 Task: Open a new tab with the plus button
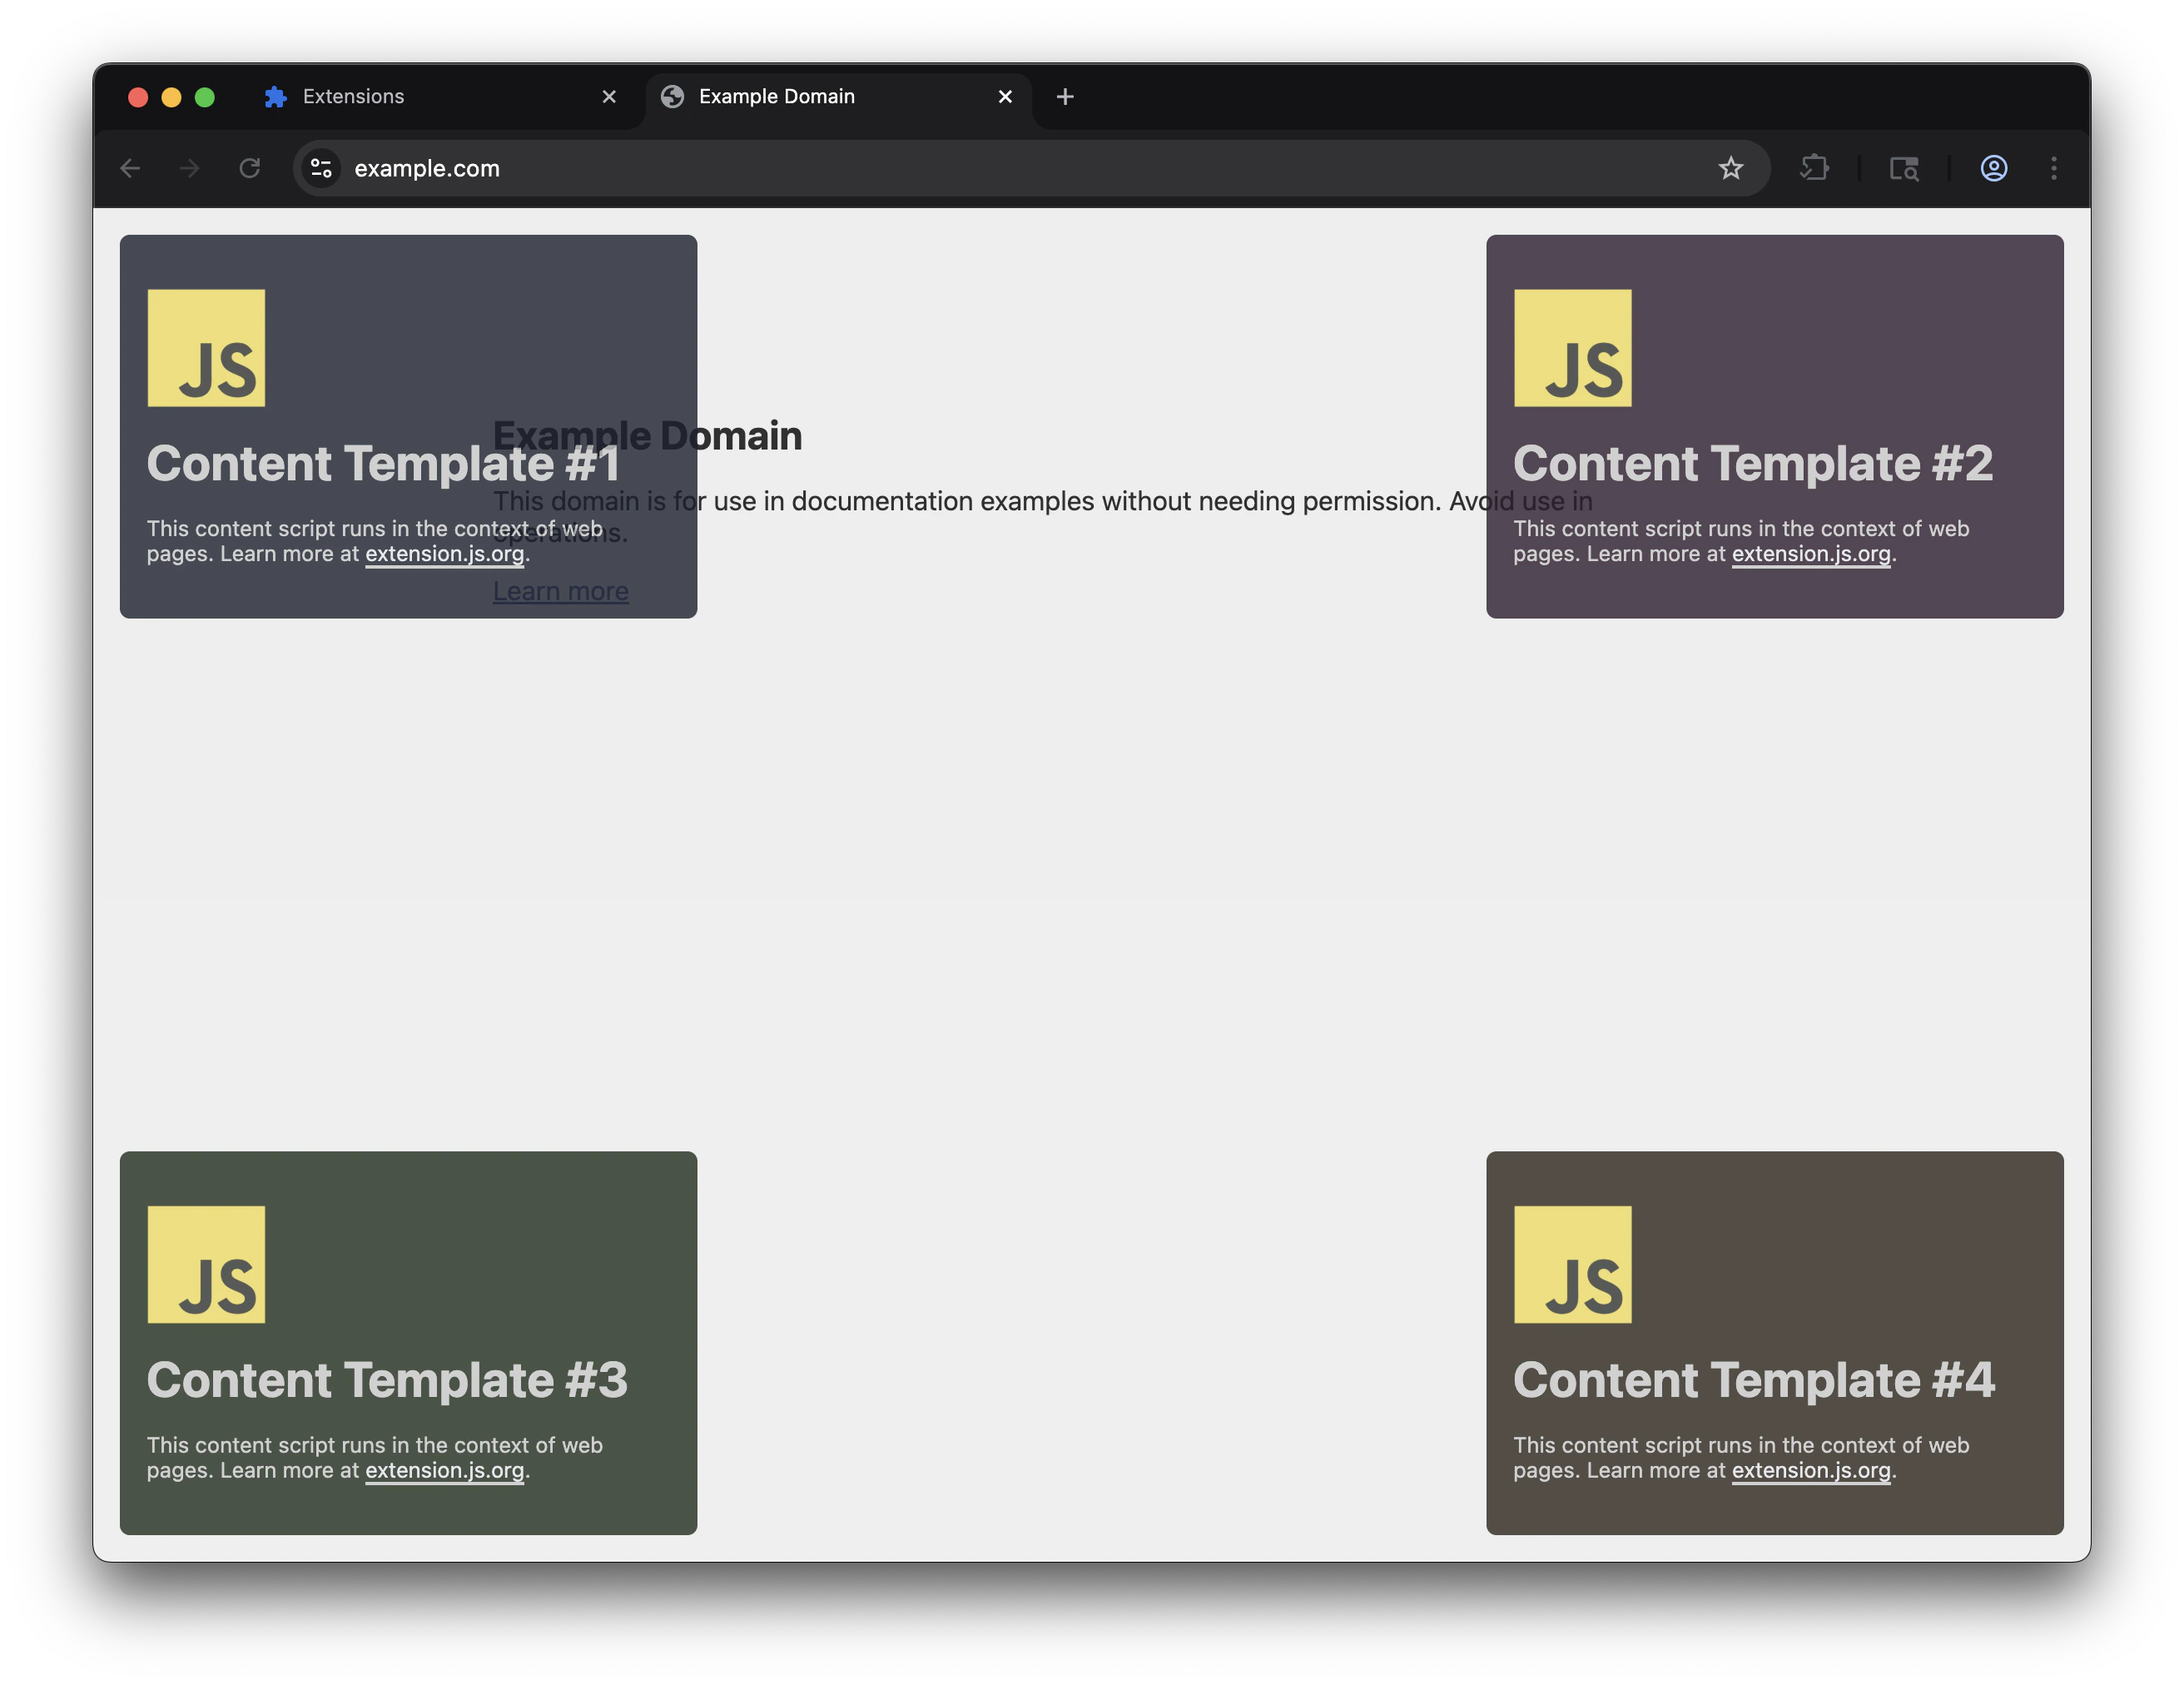[1064, 96]
